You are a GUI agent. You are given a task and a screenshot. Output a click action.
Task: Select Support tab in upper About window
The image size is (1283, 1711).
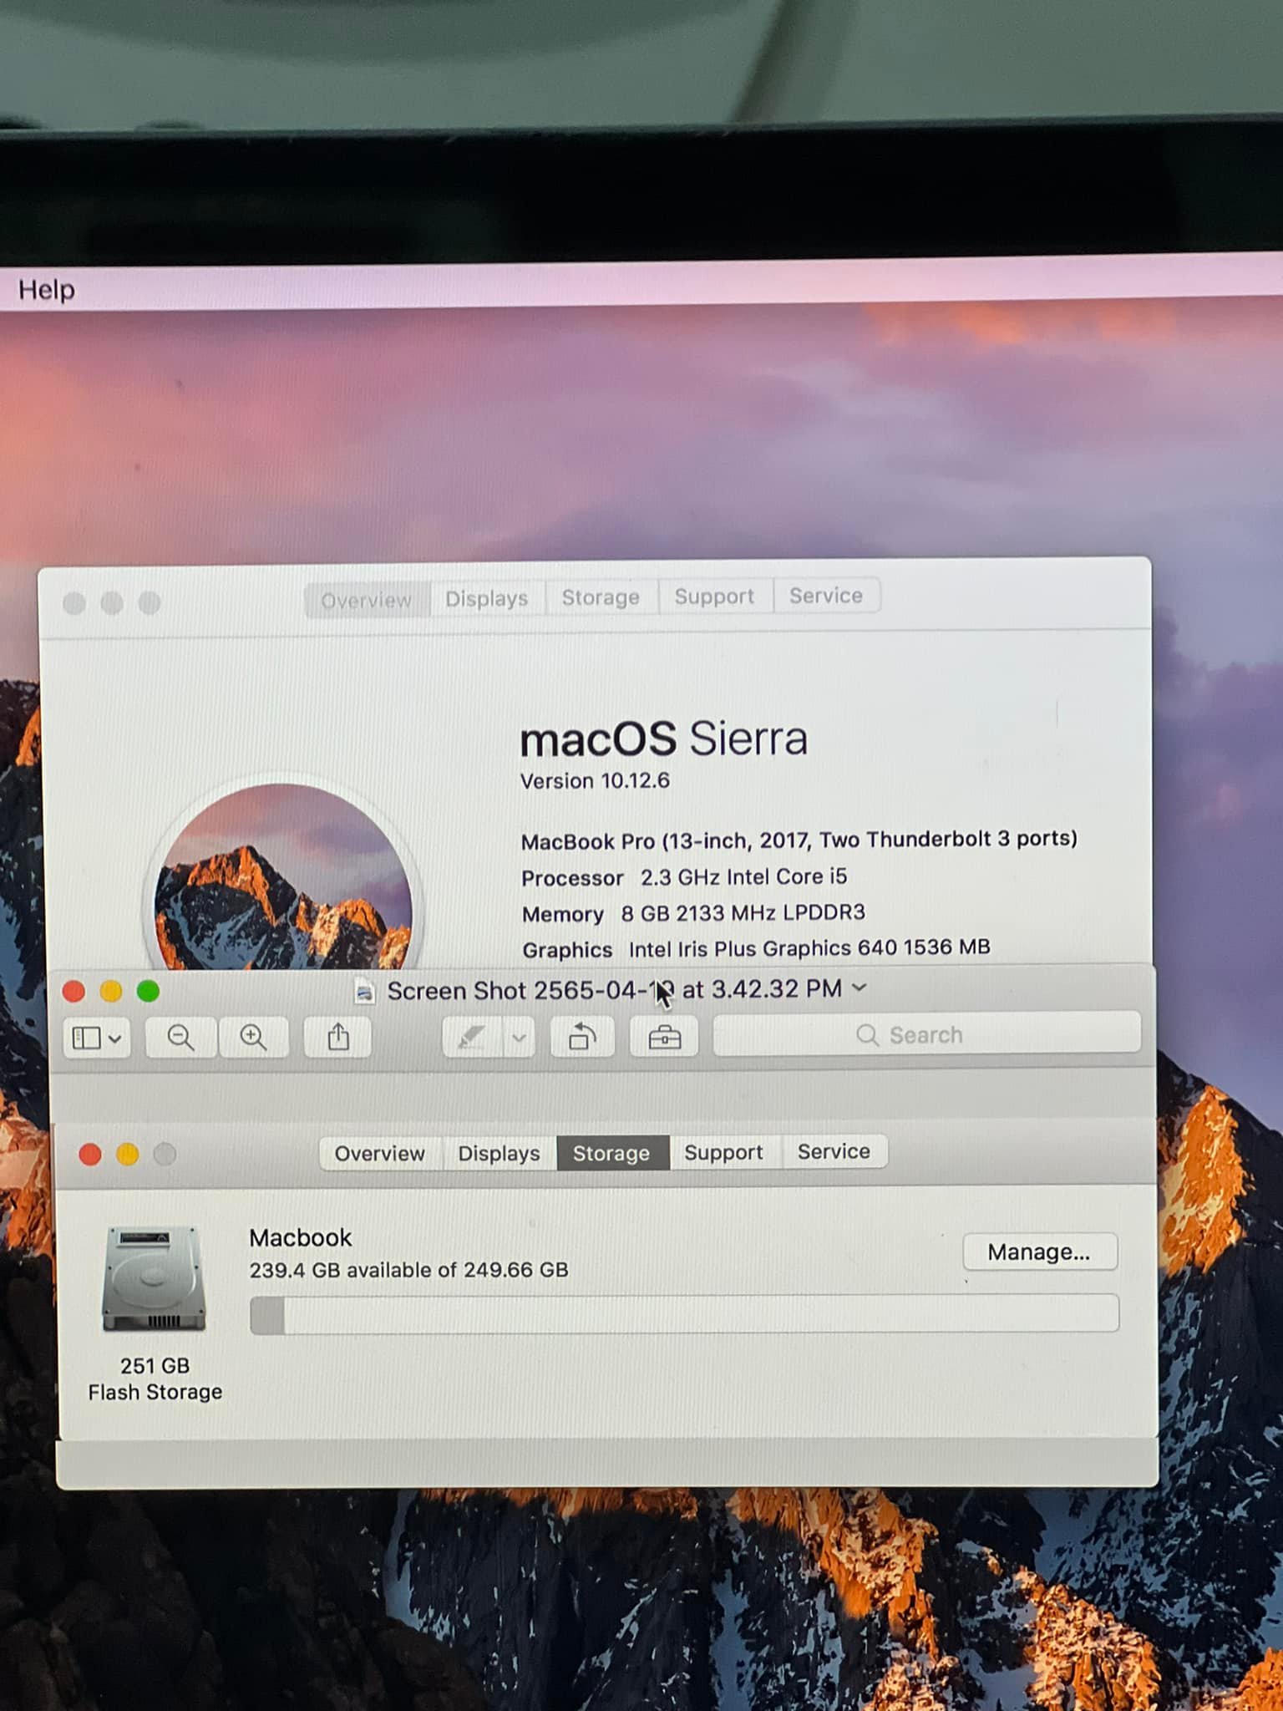pyautogui.click(x=714, y=597)
